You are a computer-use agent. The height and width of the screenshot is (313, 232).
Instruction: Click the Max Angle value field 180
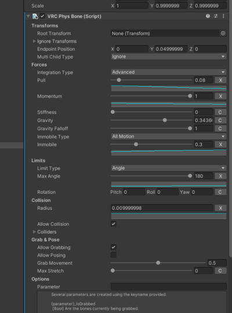tap(204, 176)
